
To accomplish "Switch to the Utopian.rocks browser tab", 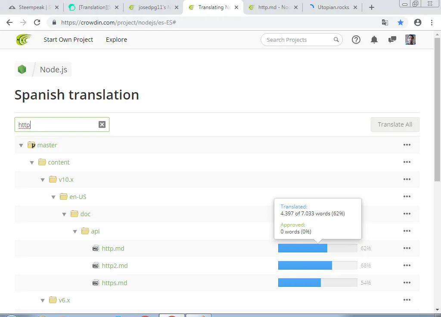I will click(x=333, y=7).
